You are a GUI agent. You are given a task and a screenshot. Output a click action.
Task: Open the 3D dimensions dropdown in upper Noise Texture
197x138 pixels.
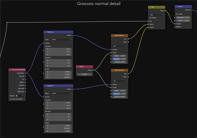click(x=119, y=46)
